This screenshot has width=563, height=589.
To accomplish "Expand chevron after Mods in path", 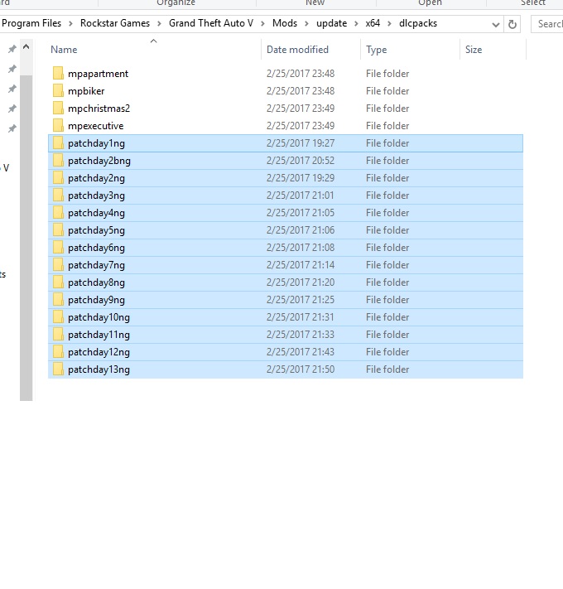I will coord(306,24).
